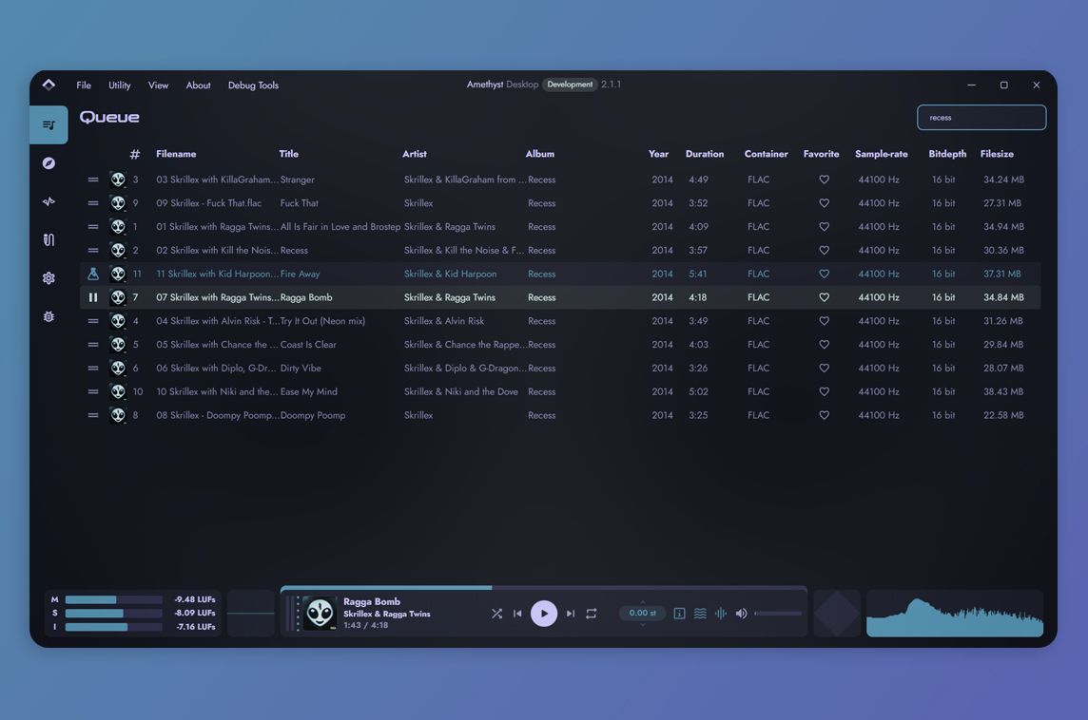The height and width of the screenshot is (720, 1088).
Task: Open the bug debug sidebar icon
Action: pyautogui.click(x=49, y=316)
